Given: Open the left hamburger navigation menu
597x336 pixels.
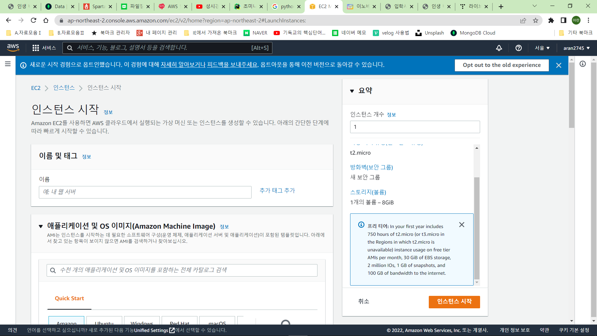Looking at the screenshot, I should [8, 64].
